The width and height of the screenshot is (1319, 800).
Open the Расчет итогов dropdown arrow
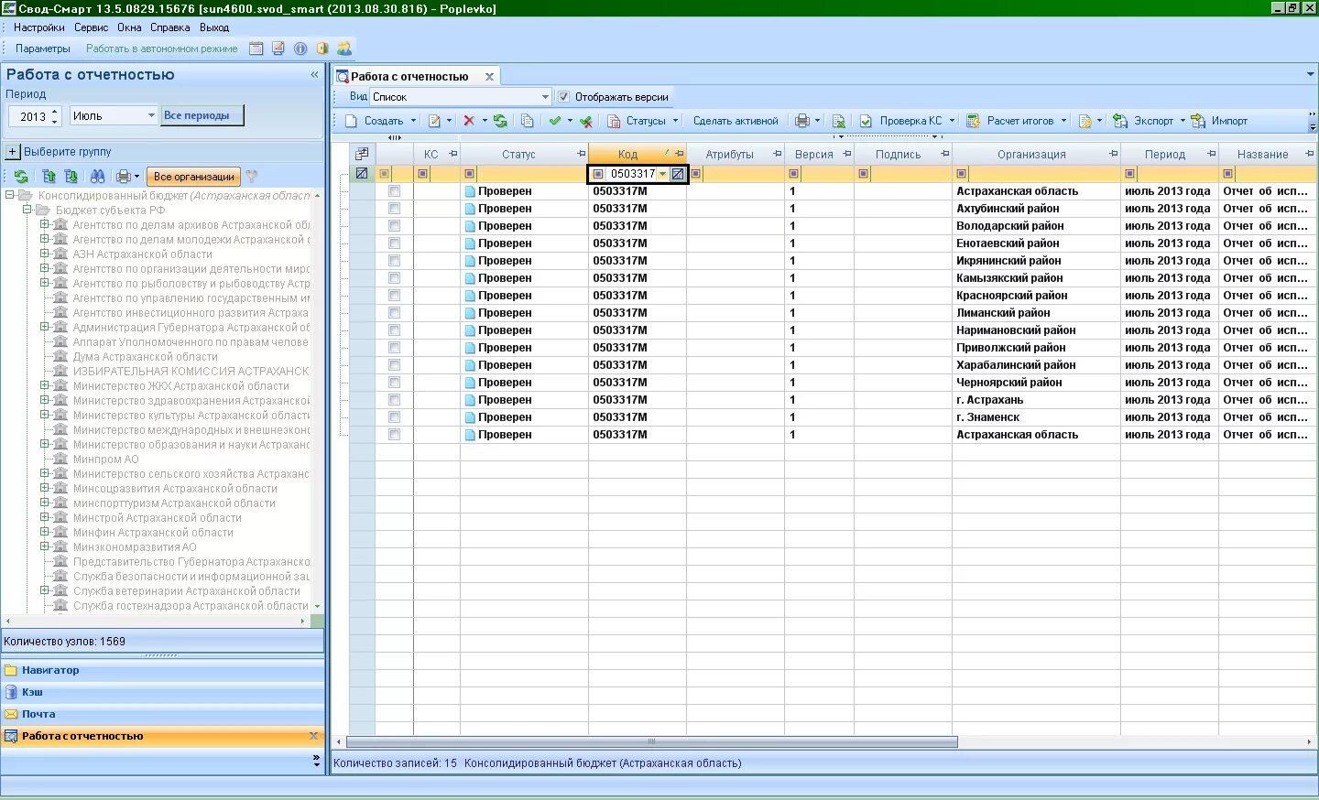click(x=1063, y=121)
